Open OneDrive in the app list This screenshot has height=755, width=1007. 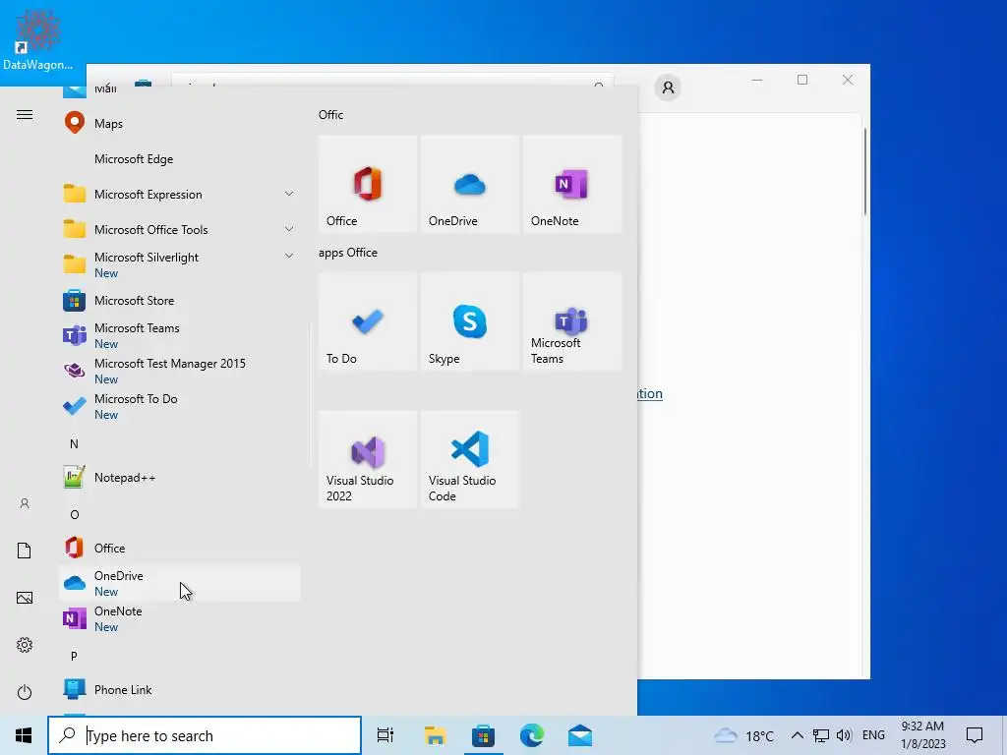180,584
